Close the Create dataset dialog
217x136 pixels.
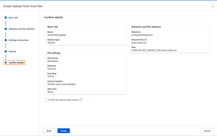coord(212,6)
